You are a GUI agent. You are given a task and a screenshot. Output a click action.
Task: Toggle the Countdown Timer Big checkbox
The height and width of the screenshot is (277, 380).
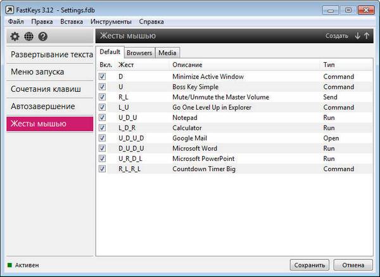(103, 169)
